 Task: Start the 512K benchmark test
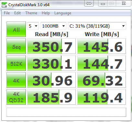(16, 63)
